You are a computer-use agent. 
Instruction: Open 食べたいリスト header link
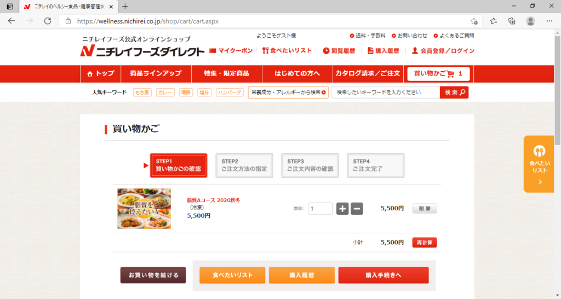point(287,51)
